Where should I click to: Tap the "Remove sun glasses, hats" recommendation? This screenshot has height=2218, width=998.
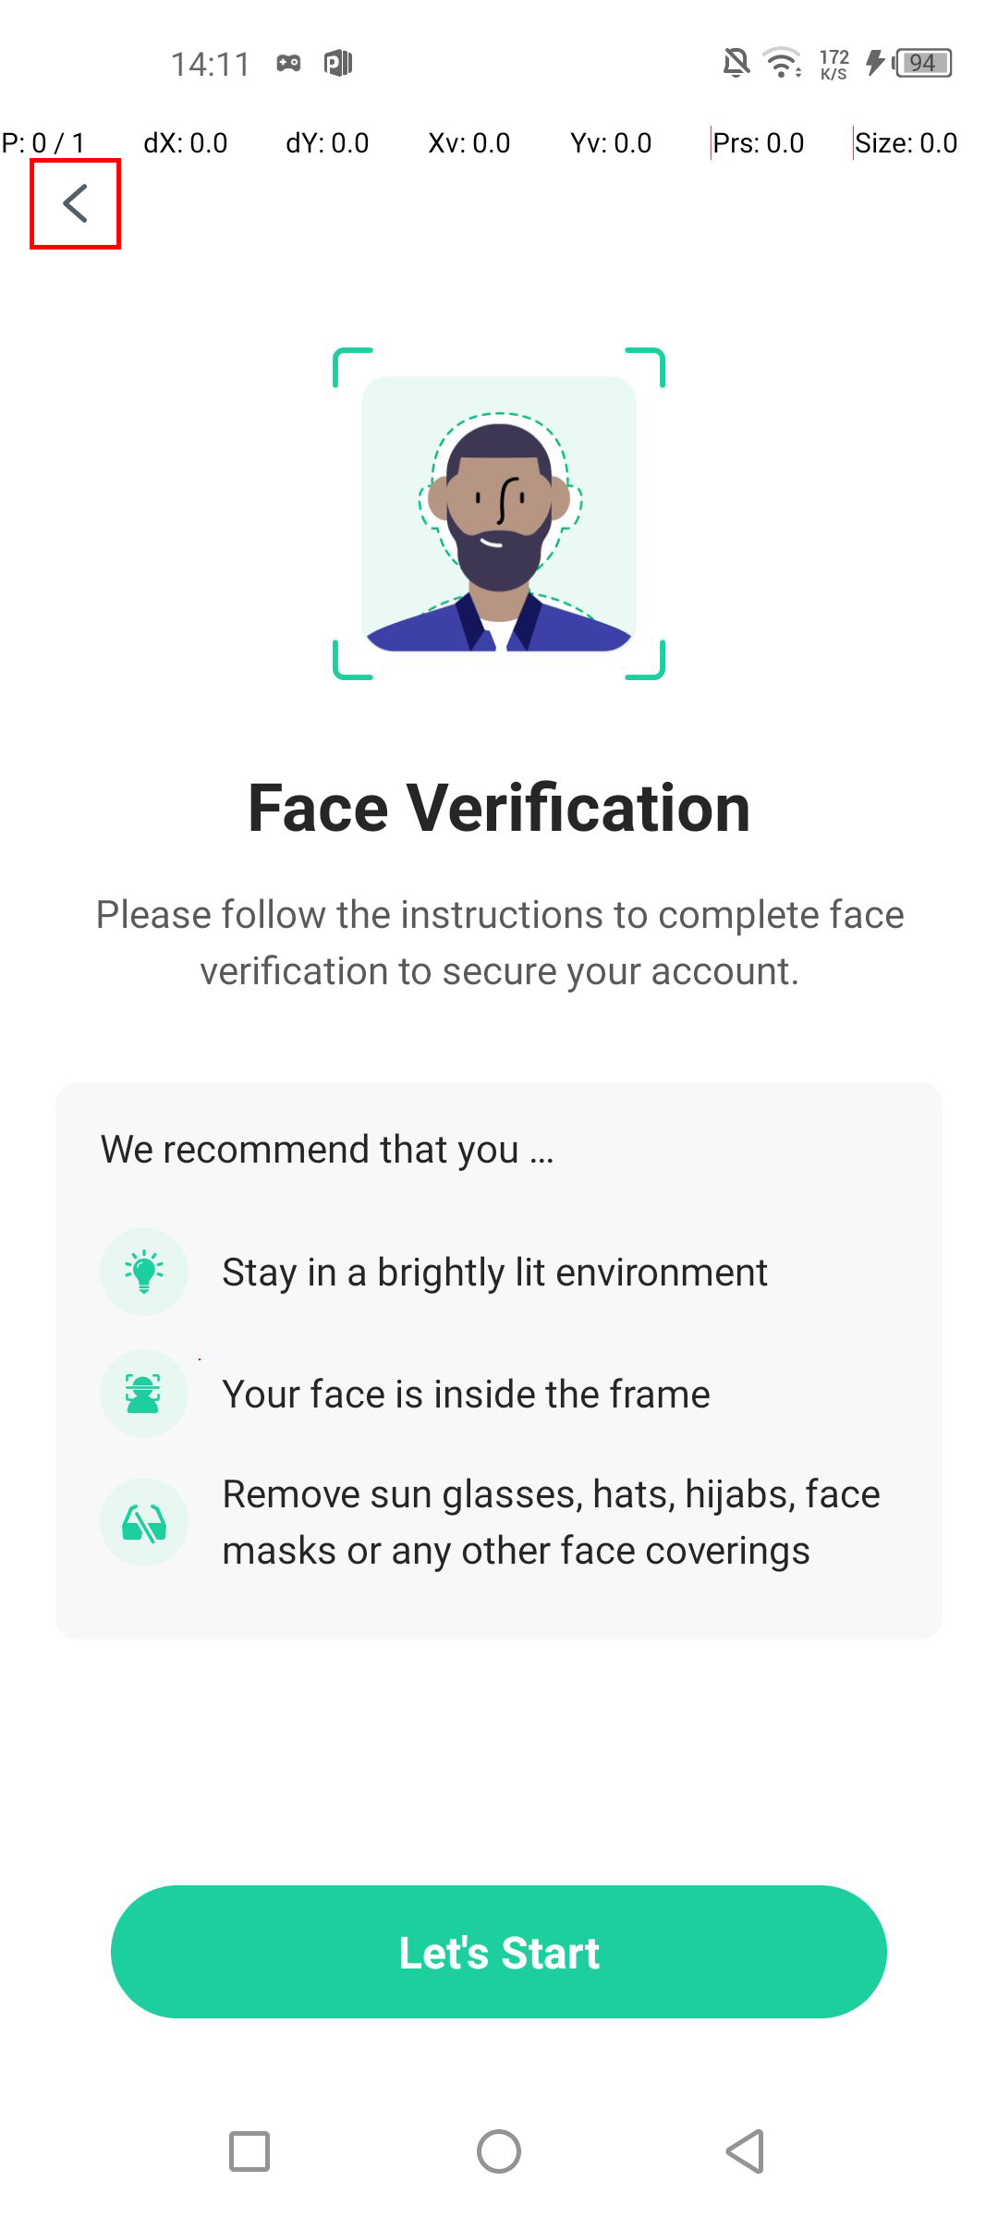(551, 1522)
